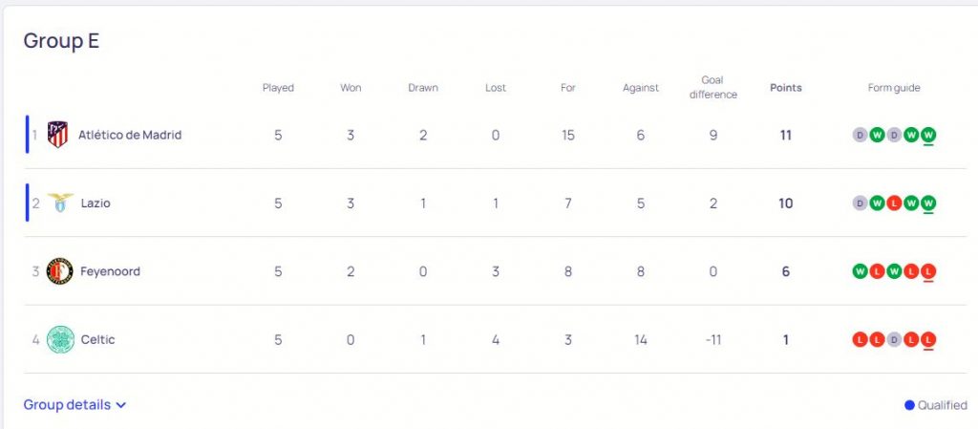The height and width of the screenshot is (429, 978).
Task: Open the Atlético de Madrid team link
Action: tap(130, 135)
